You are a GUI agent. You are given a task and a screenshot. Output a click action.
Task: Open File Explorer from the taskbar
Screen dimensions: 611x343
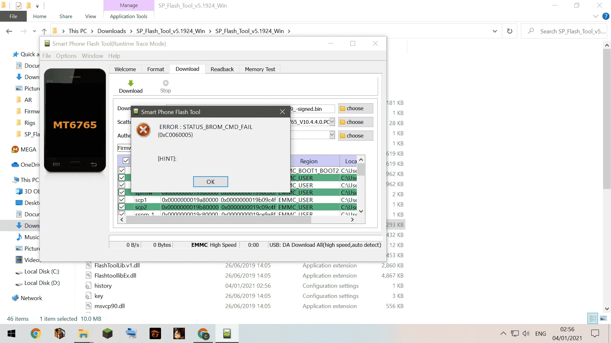tap(83, 333)
